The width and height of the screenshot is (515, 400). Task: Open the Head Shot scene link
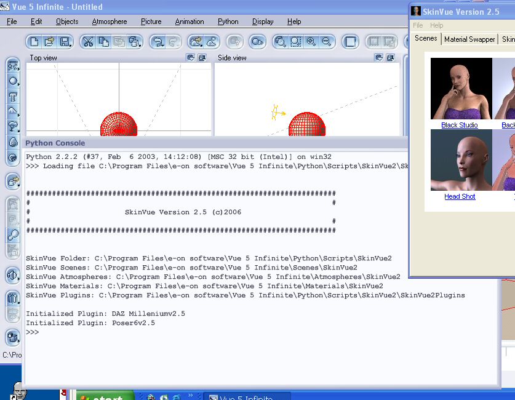pos(460,196)
